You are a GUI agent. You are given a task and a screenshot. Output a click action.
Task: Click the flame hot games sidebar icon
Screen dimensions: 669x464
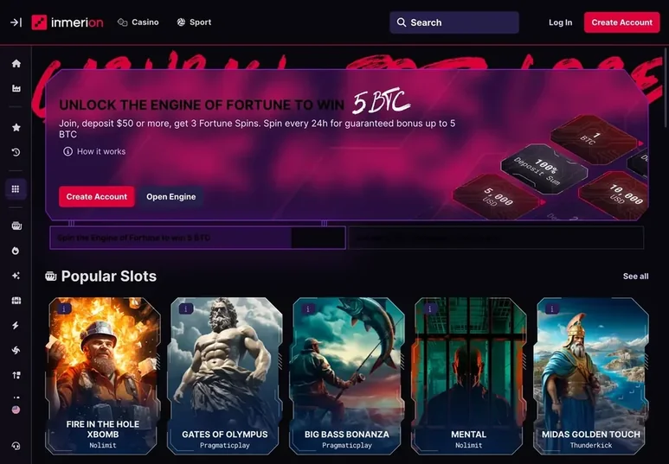(x=16, y=251)
